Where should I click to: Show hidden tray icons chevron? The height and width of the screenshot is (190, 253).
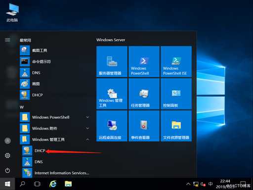point(188,184)
